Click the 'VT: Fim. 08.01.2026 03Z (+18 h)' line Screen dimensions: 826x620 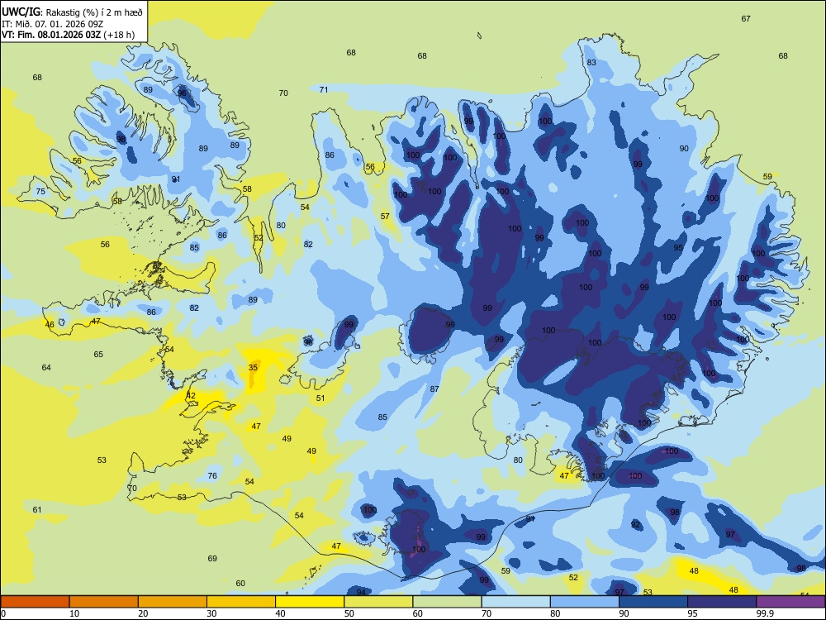click(68, 35)
